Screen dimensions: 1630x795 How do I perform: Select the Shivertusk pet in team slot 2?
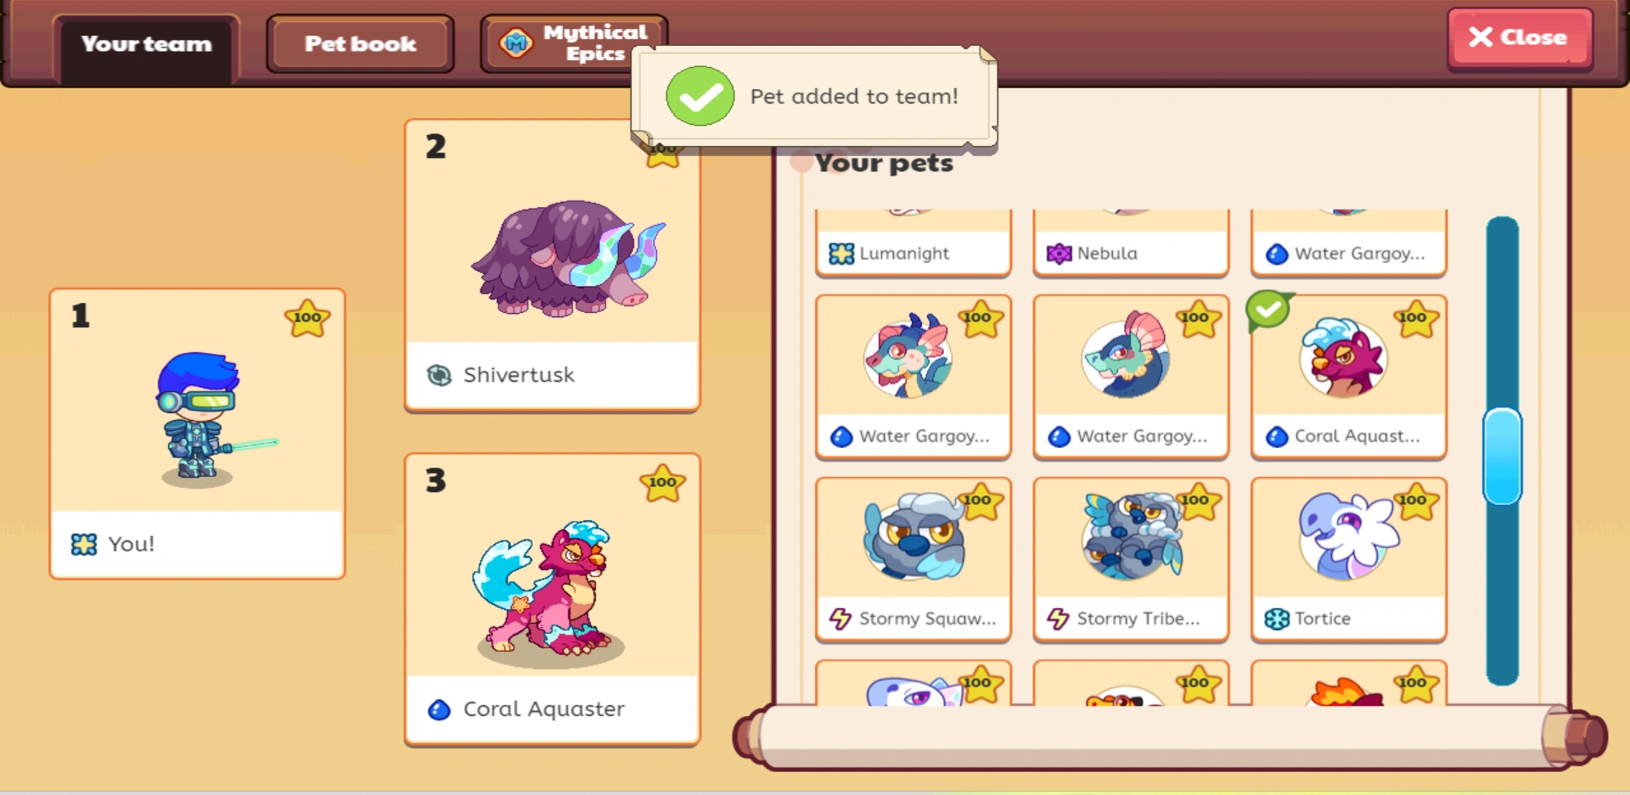coord(553,266)
